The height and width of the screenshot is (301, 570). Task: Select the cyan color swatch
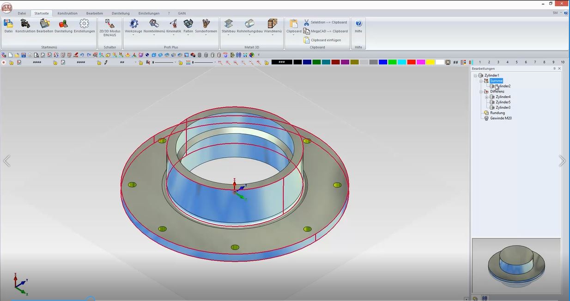(402, 62)
